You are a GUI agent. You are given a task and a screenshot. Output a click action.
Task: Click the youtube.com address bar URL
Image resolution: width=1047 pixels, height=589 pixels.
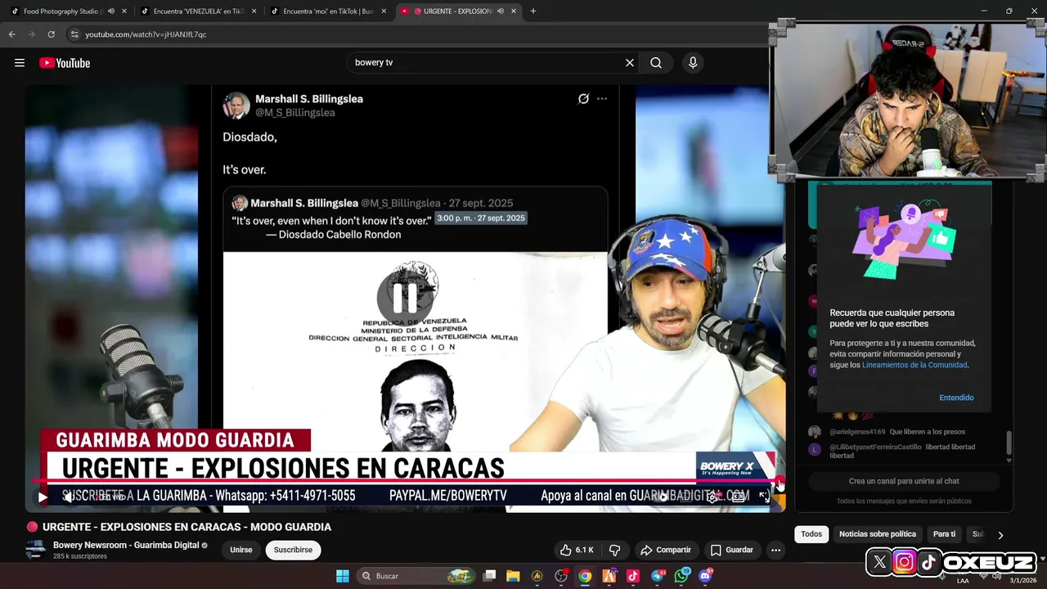pos(146,34)
